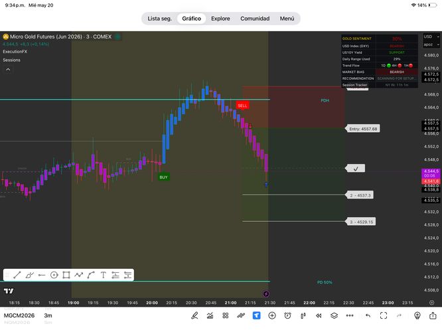Open the drawing pen menu
Screen dimensions: 442x332
194,315
